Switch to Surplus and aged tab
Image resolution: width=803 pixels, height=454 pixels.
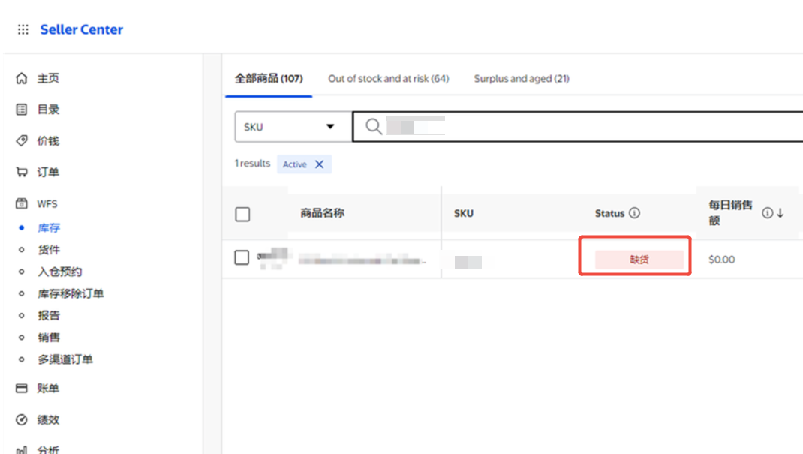click(x=521, y=78)
